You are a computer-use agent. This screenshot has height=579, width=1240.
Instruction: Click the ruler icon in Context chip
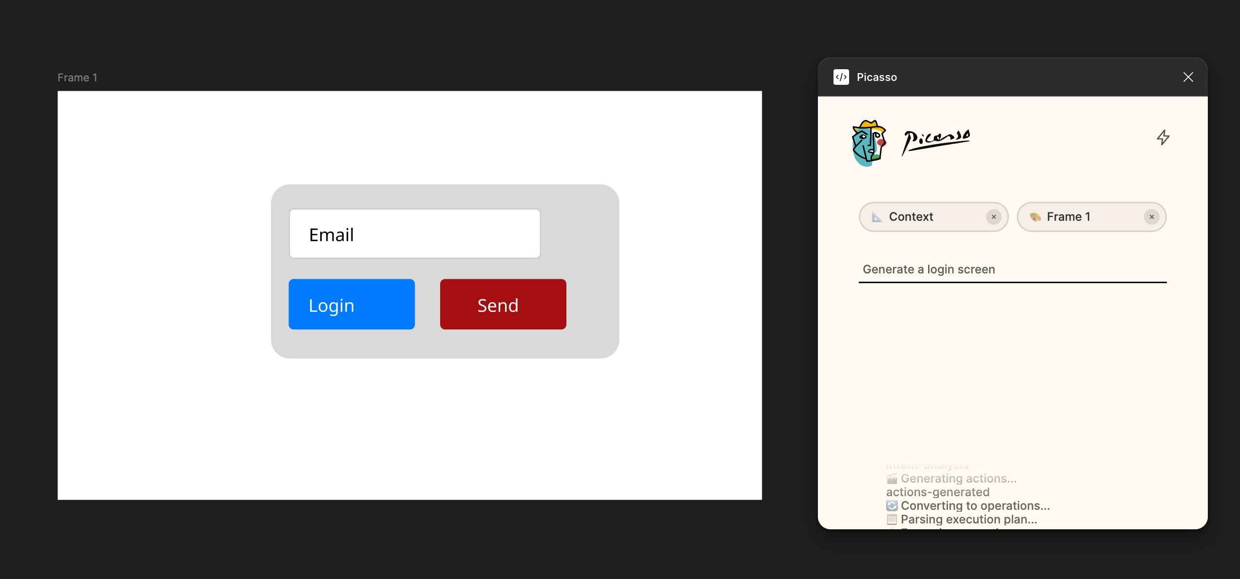pos(877,217)
